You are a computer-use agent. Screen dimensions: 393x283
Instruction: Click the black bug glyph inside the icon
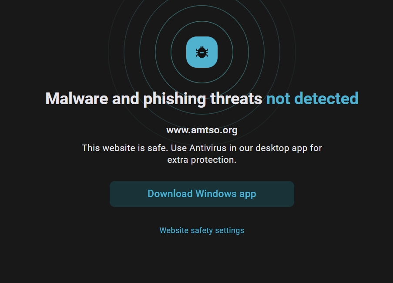click(x=202, y=53)
